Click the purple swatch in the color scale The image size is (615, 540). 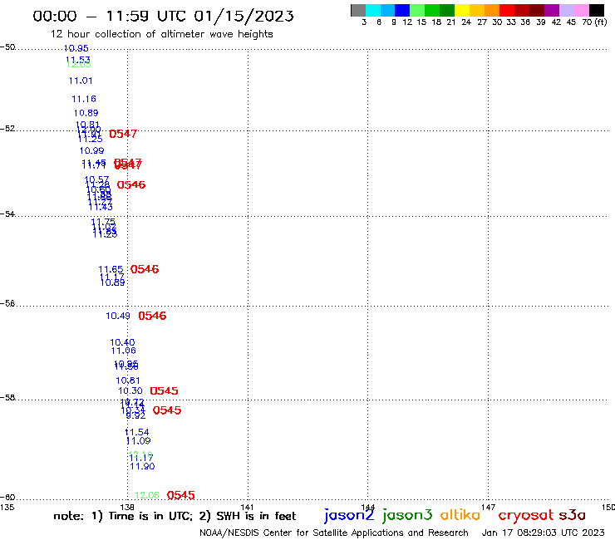(x=552, y=10)
